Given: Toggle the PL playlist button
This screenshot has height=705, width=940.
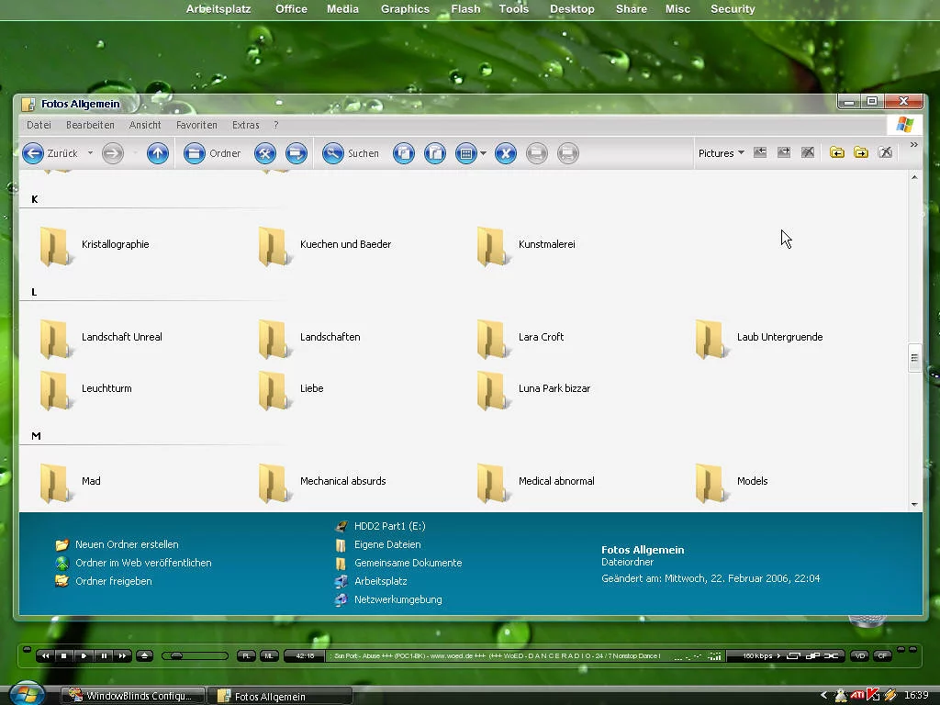Looking at the screenshot, I should click(246, 655).
